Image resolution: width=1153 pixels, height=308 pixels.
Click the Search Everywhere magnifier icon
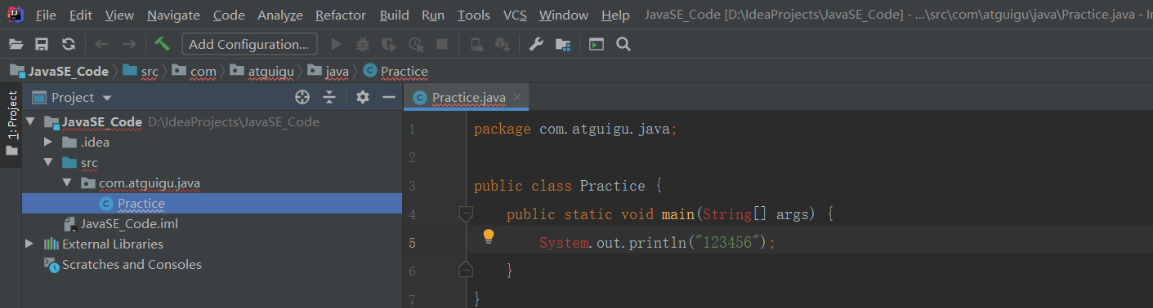(623, 44)
